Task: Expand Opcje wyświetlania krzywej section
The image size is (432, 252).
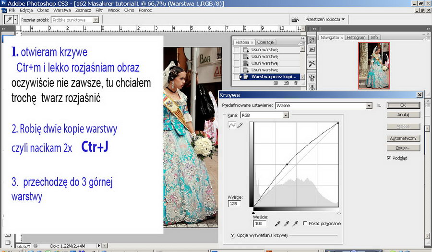Action: click(233, 235)
